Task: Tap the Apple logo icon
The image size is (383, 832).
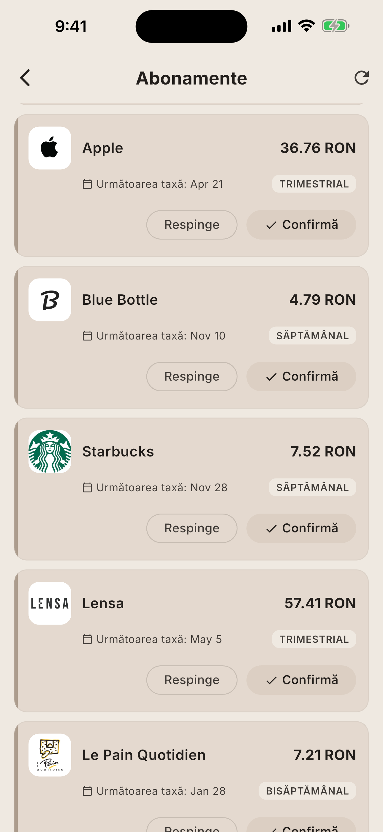Action: [x=50, y=148]
